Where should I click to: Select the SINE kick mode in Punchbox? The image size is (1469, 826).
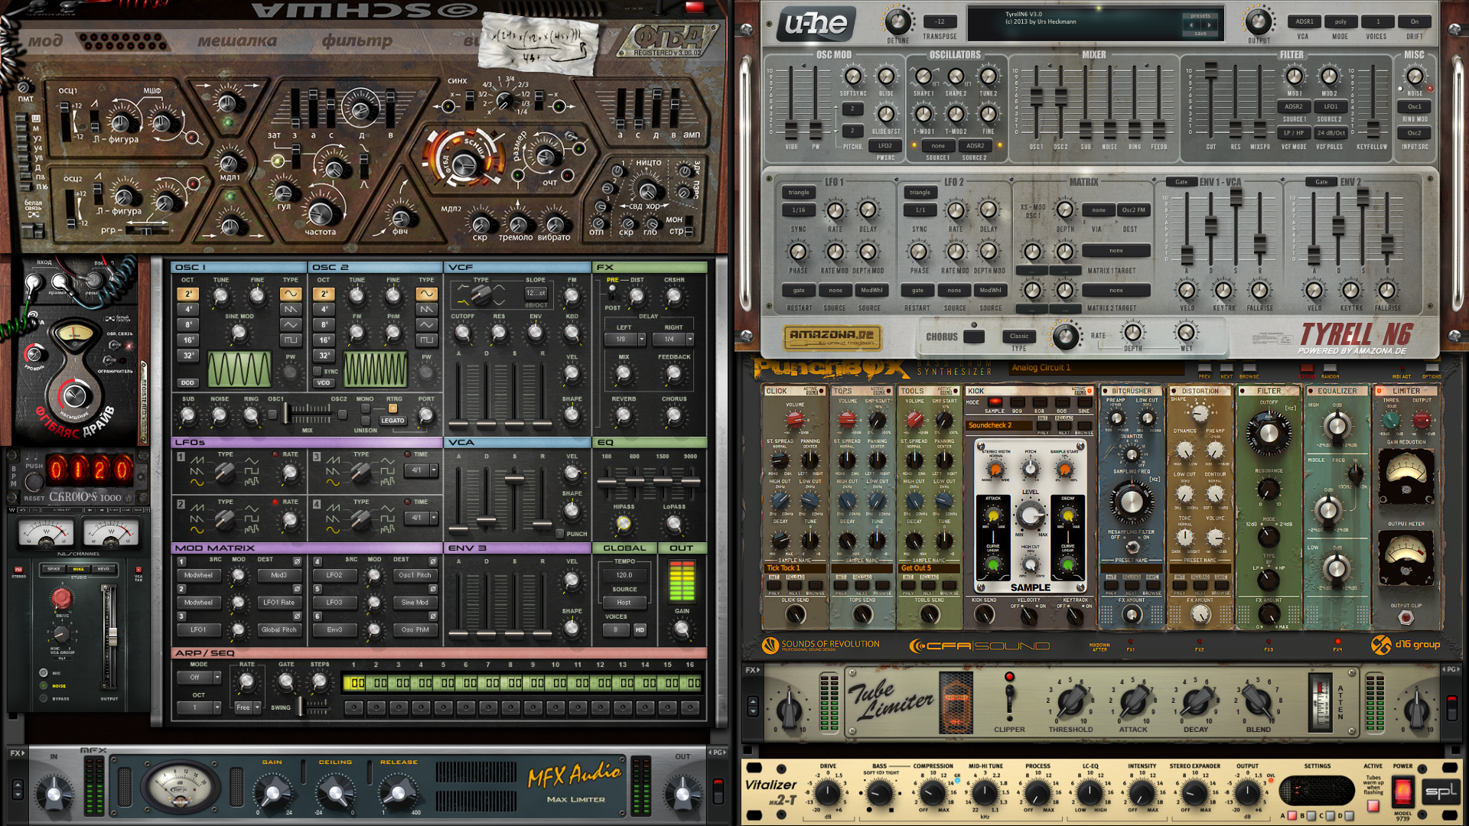[x=1083, y=403]
